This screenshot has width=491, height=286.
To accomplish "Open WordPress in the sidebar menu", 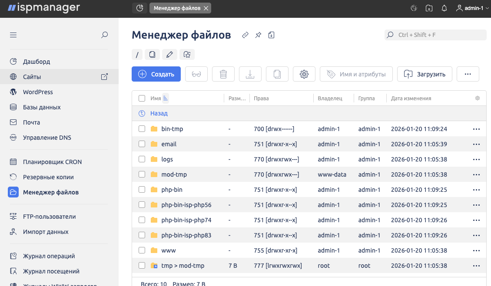I will click(x=38, y=92).
